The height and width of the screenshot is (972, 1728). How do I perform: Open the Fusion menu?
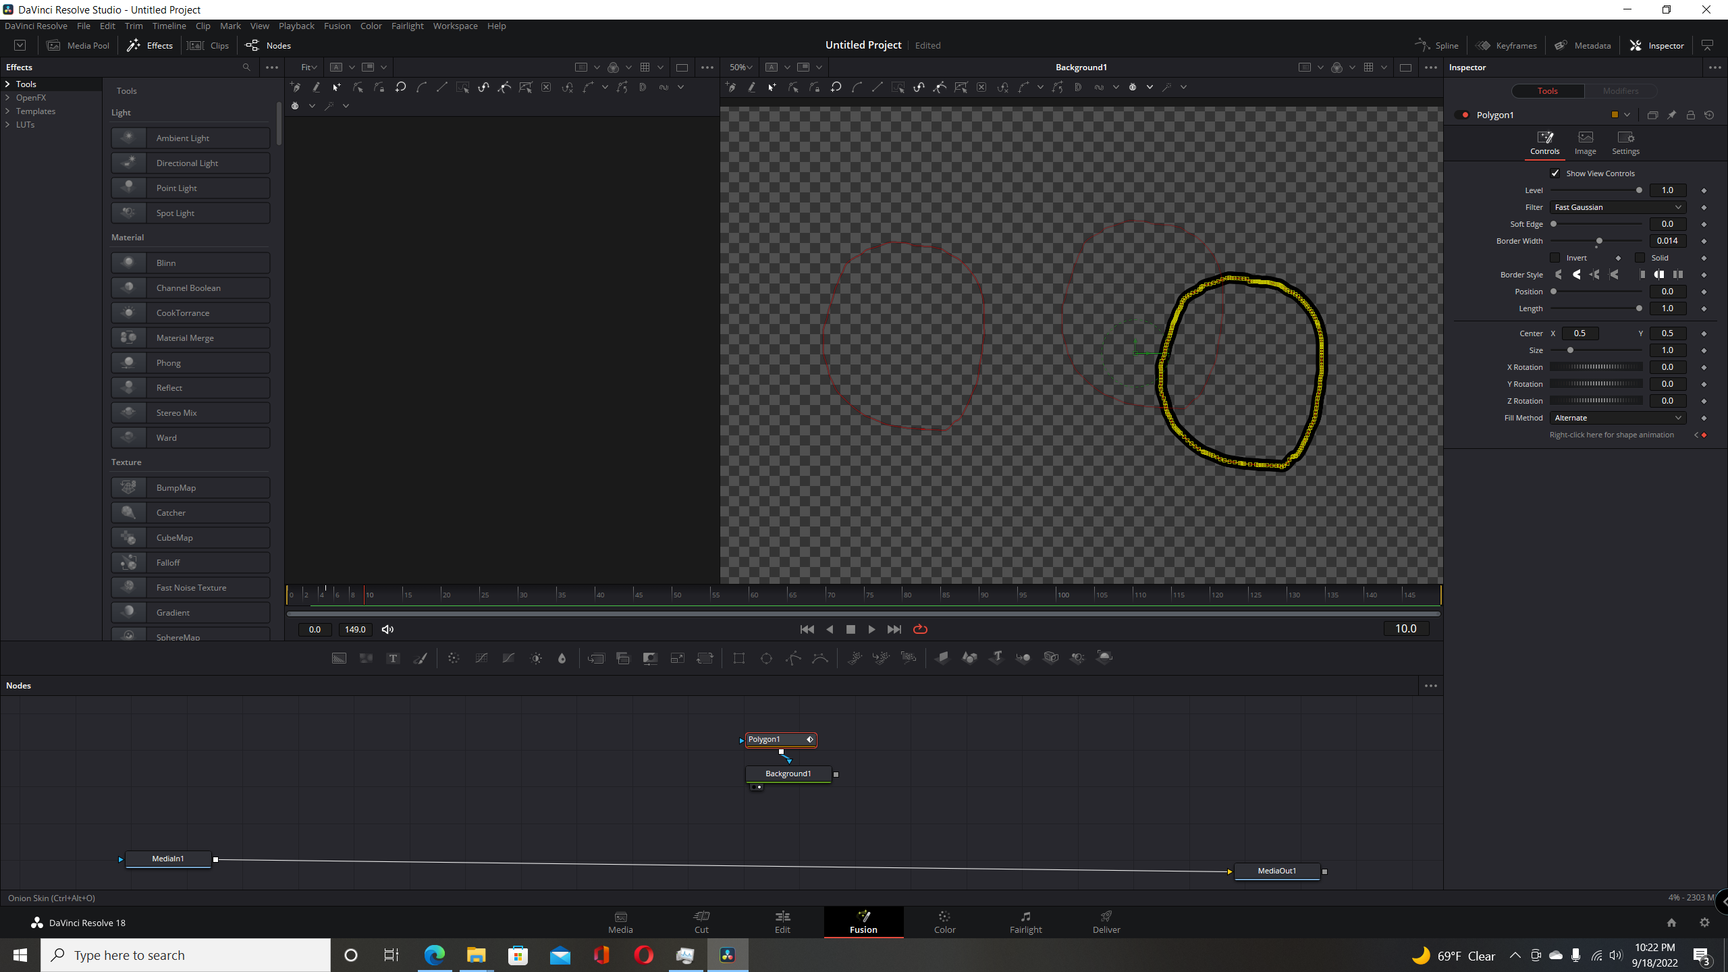coord(337,26)
